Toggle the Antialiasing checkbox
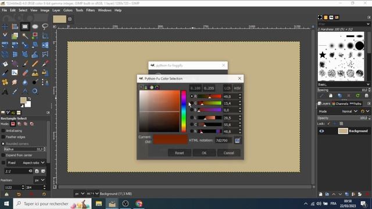 click(x=3, y=131)
